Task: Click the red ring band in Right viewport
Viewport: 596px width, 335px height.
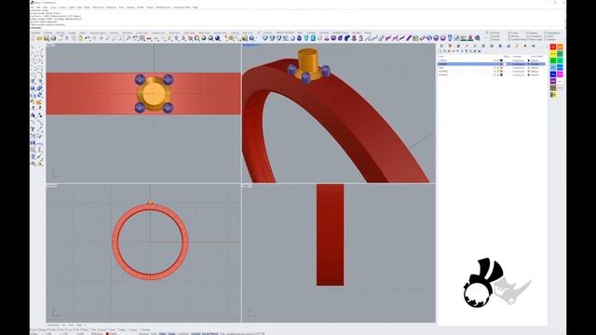Action: coord(330,234)
